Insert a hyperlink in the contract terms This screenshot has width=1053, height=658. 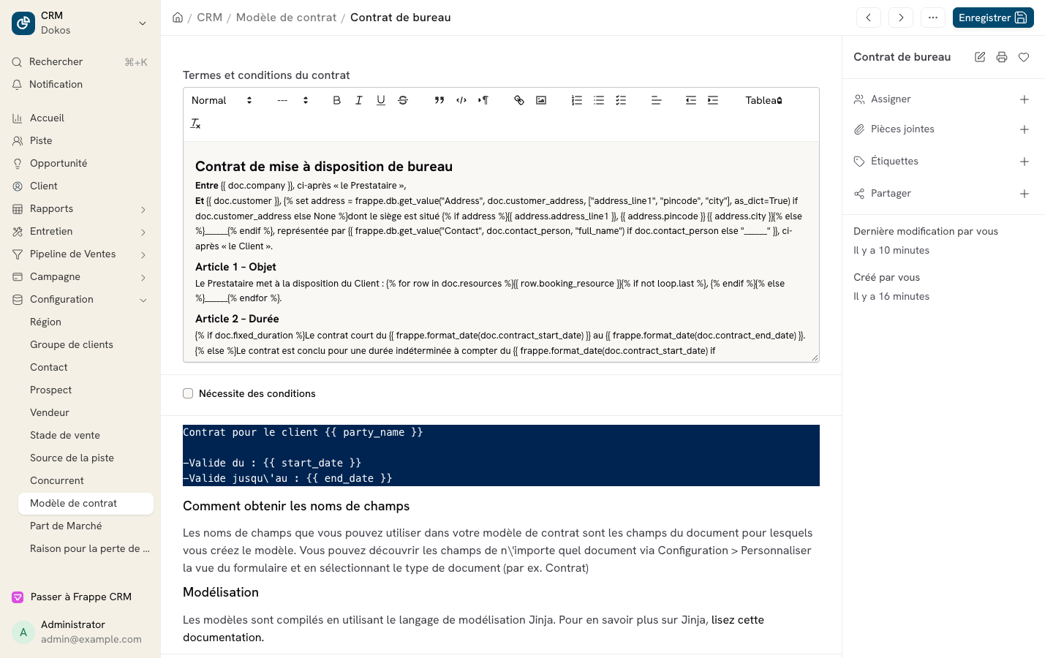click(519, 100)
